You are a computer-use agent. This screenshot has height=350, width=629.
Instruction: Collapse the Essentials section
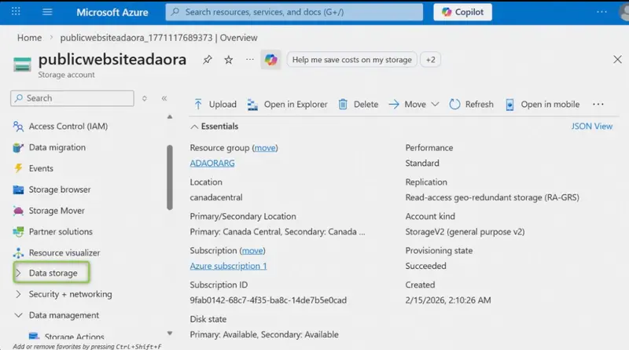coord(214,127)
